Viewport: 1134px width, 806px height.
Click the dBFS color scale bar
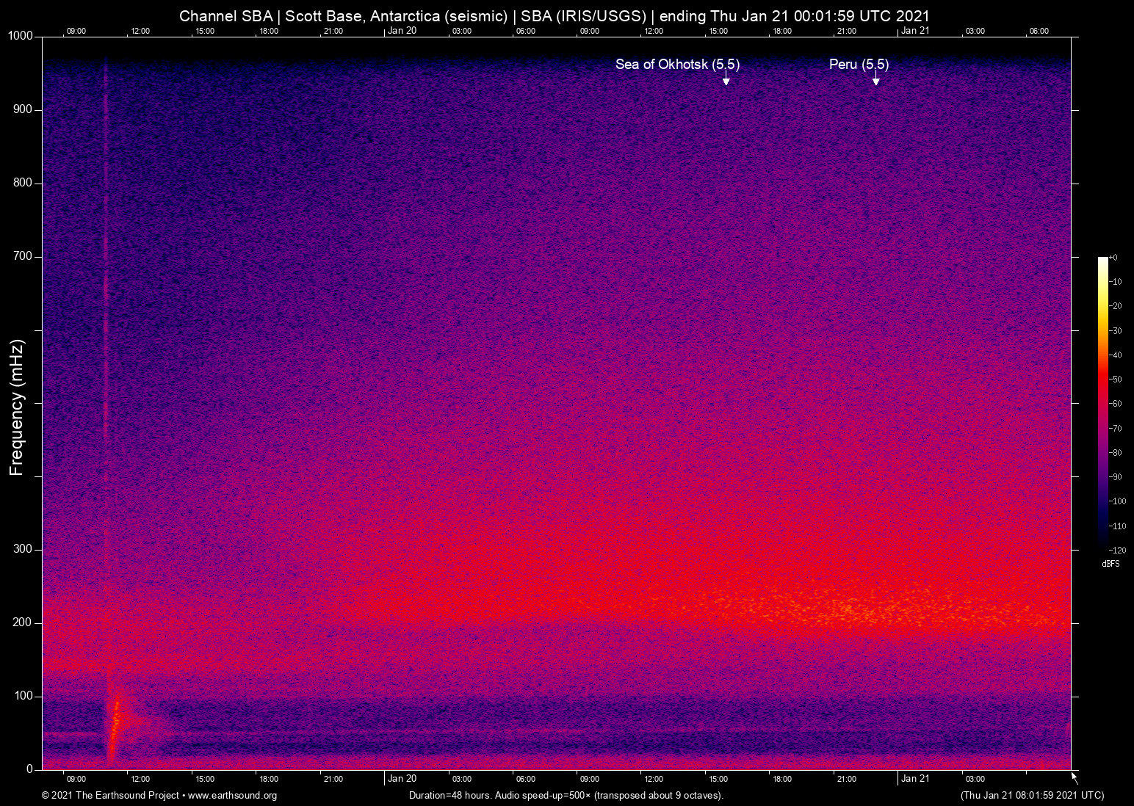[x=1102, y=402]
